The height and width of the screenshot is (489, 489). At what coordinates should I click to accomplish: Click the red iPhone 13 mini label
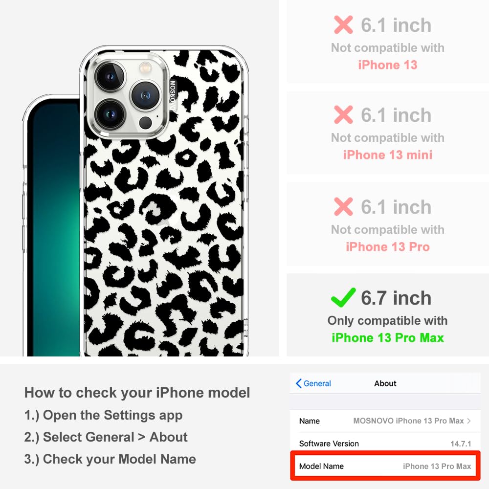point(388,155)
